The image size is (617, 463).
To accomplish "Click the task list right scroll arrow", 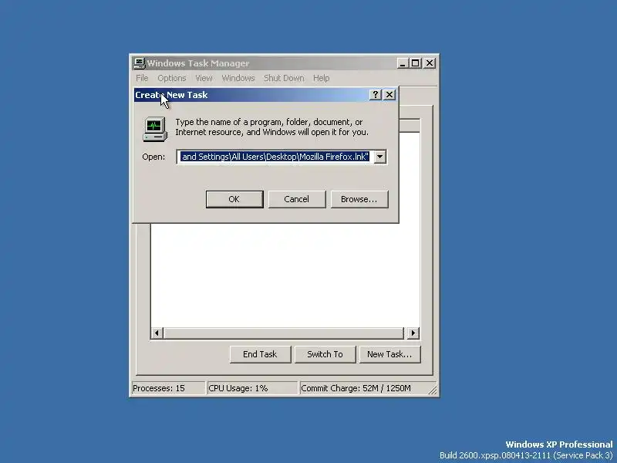I will [x=413, y=333].
